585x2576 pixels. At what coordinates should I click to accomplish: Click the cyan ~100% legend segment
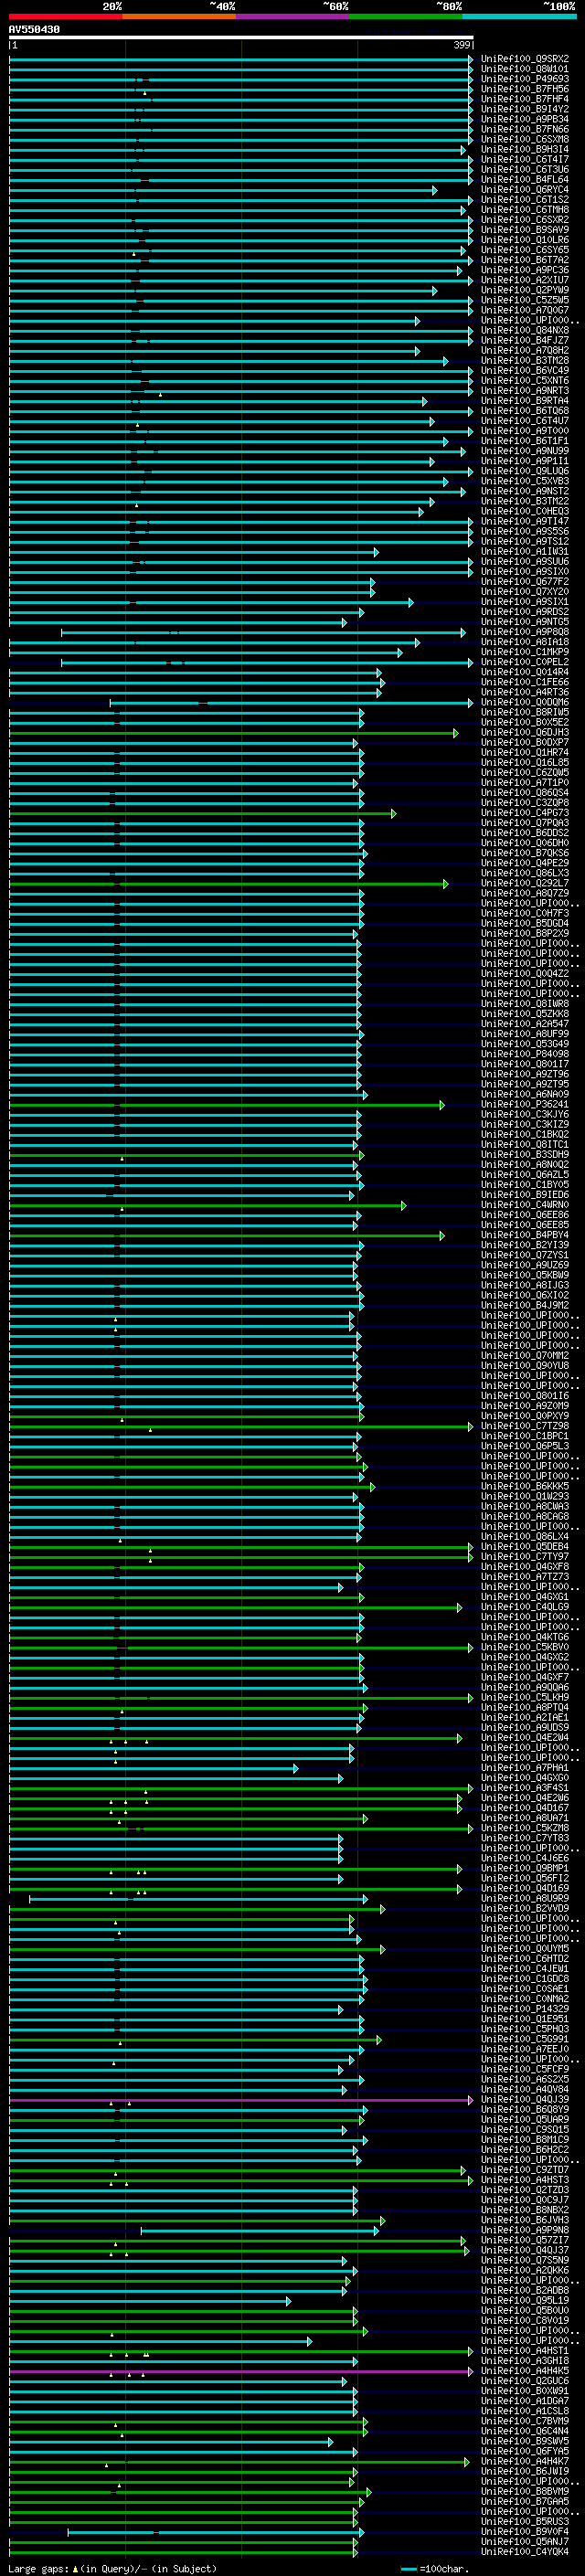point(519,16)
